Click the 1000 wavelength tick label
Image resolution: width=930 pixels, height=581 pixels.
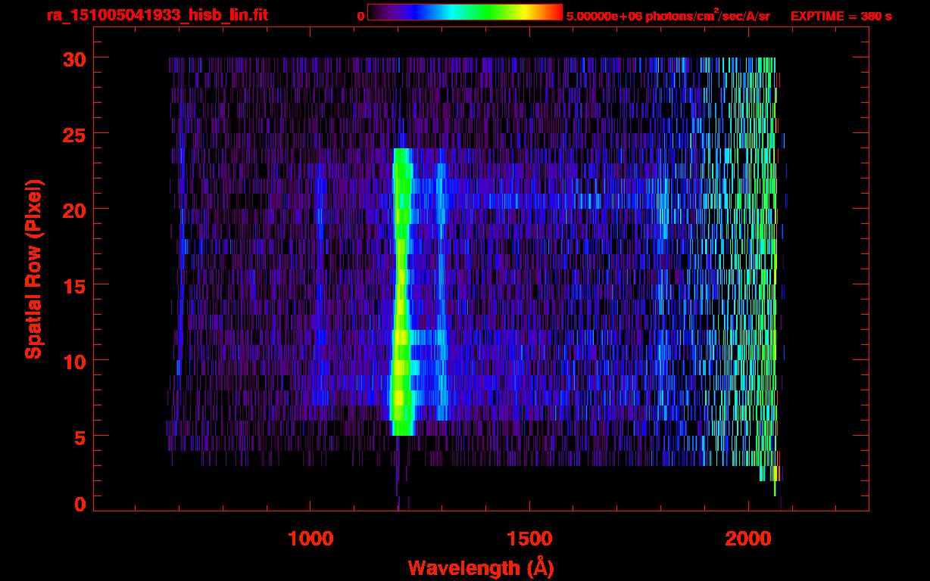pos(310,539)
